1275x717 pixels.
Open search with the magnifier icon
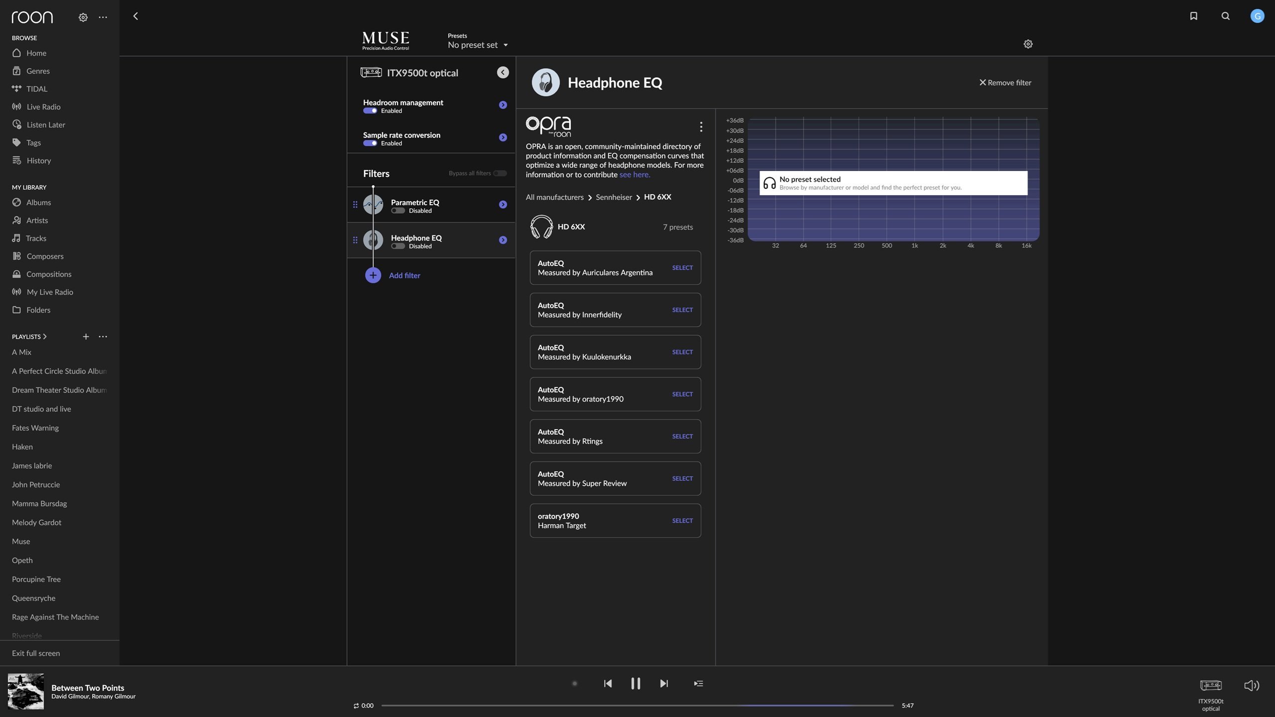click(1225, 16)
